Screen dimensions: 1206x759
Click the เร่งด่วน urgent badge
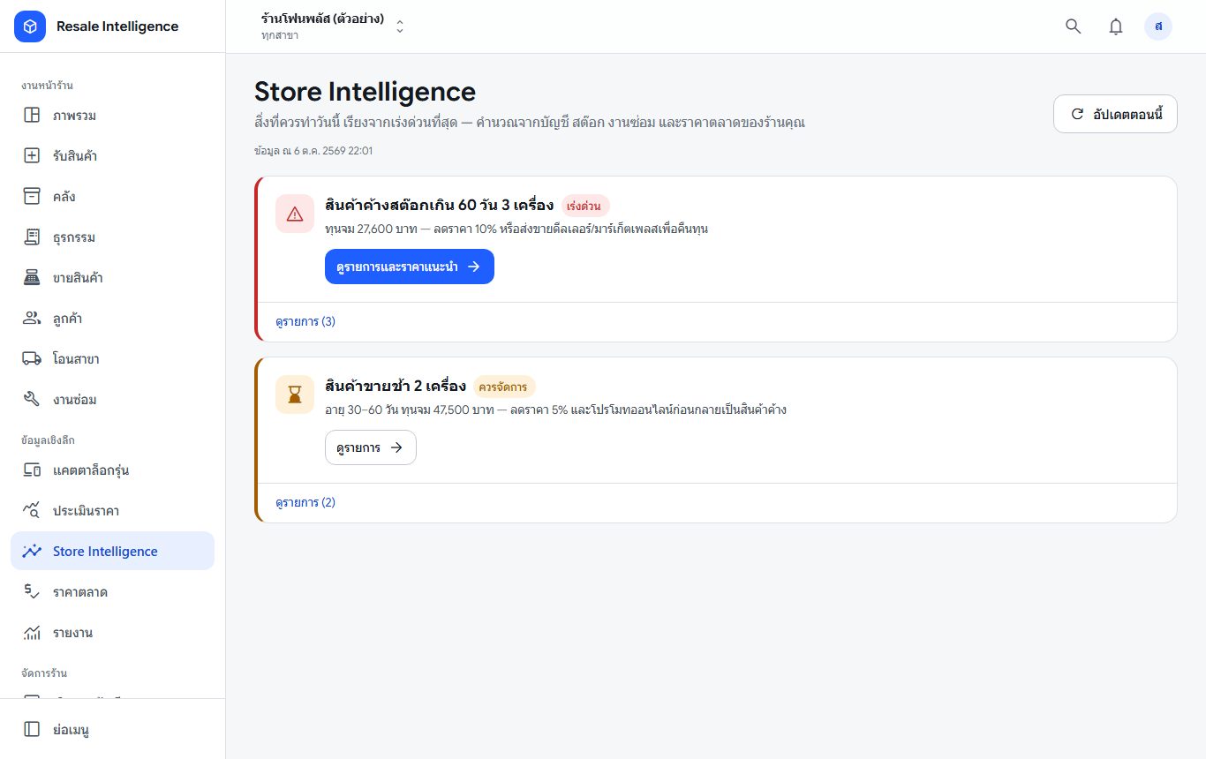tap(585, 206)
